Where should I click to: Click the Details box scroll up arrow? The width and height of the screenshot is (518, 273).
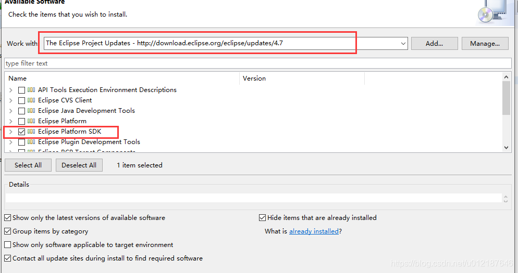click(x=505, y=196)
